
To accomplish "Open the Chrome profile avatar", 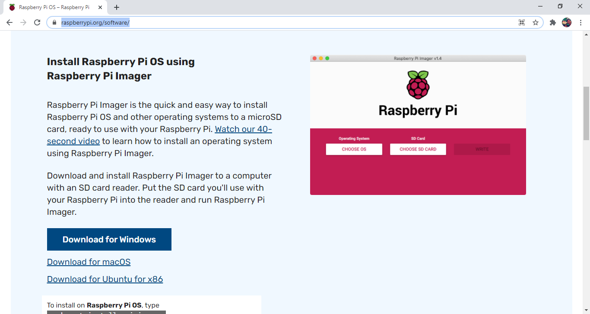I will point(567,22).
